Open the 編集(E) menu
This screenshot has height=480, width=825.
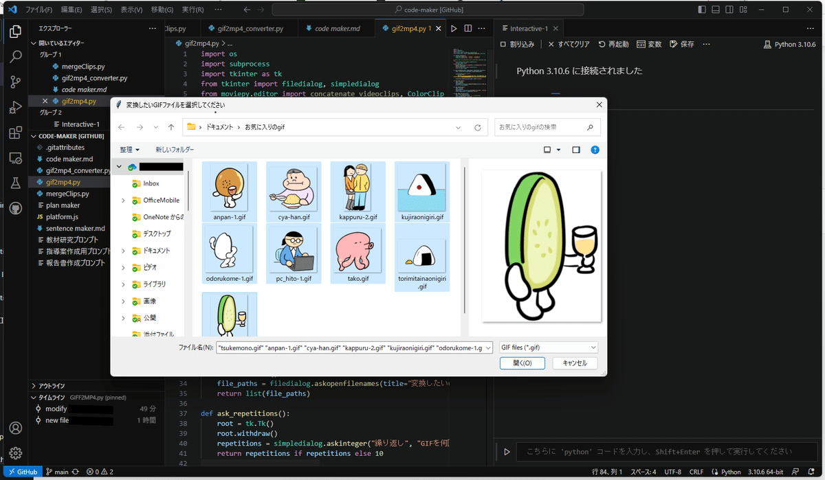click(71, 10)
